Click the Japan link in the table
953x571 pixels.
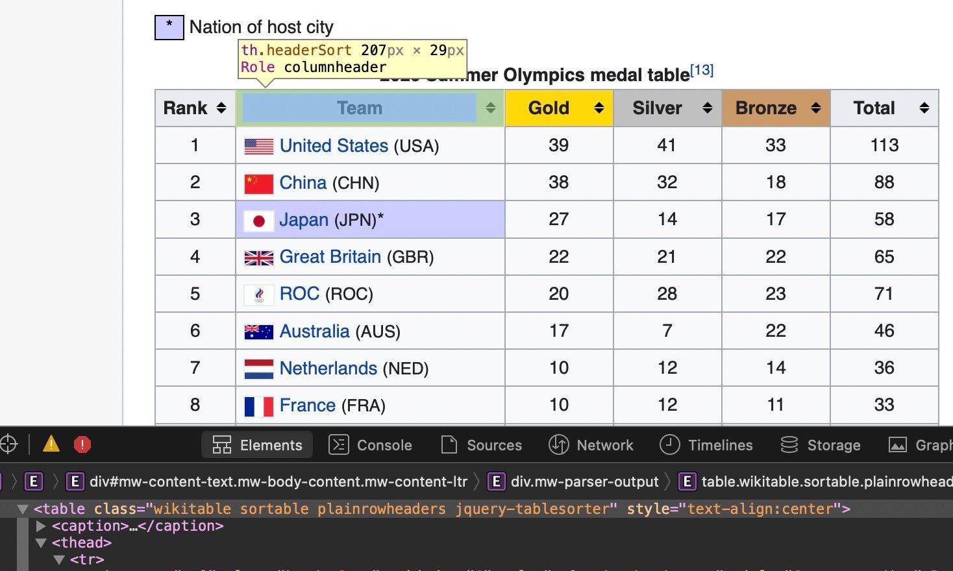tap(304, 219)
